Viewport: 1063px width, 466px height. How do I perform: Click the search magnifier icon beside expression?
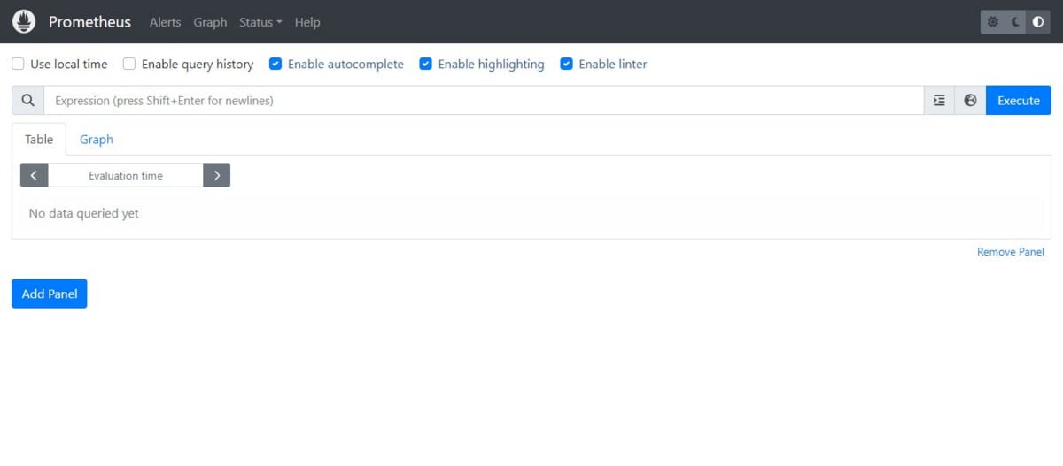(27, 101)
